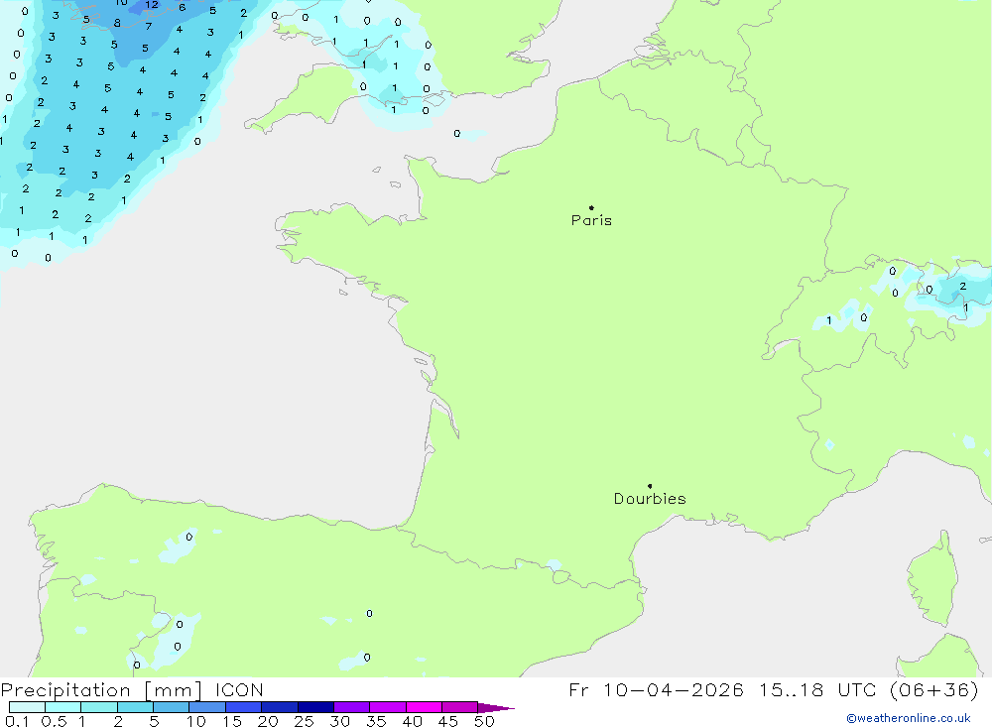Click the legend scale value '0.1'
The height and width of the screenshot is (727, 992).
pos(17,721)
